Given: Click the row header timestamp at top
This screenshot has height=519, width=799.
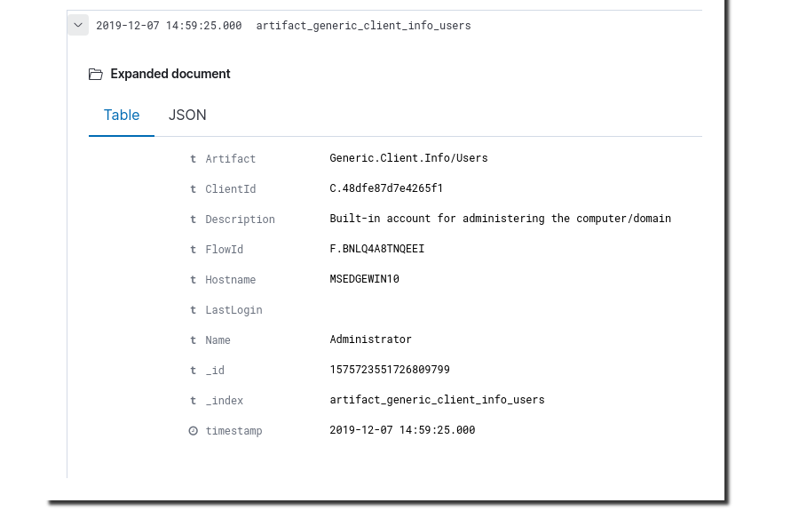Looking at the screenshot, I should (169, 26).
